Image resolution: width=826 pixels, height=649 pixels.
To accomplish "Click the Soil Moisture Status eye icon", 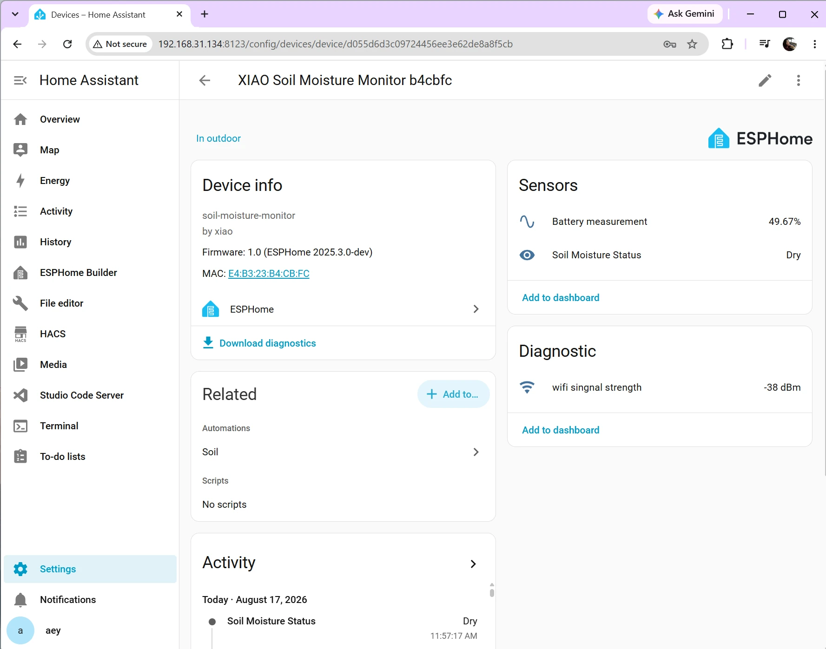I will 527,255.
